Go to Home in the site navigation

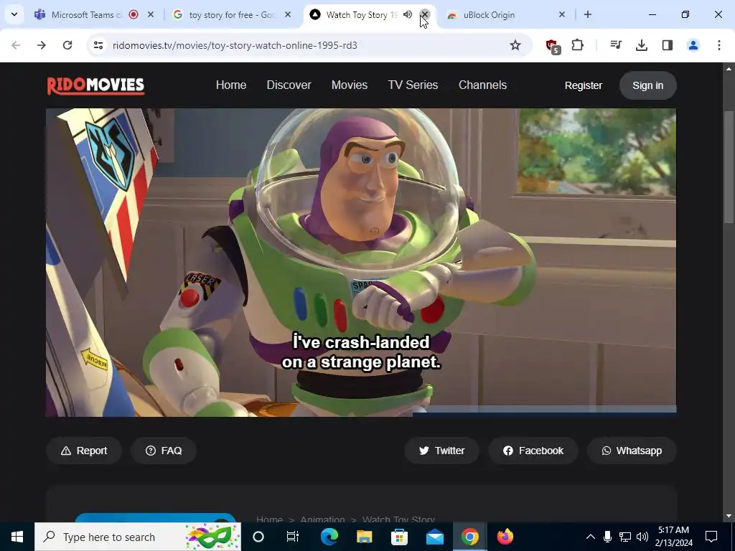[x=231, y=85]
